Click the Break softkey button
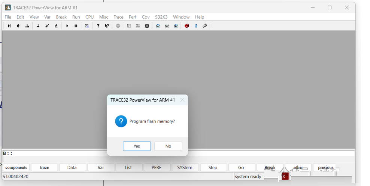370x186 pixels. pos(270,167)
